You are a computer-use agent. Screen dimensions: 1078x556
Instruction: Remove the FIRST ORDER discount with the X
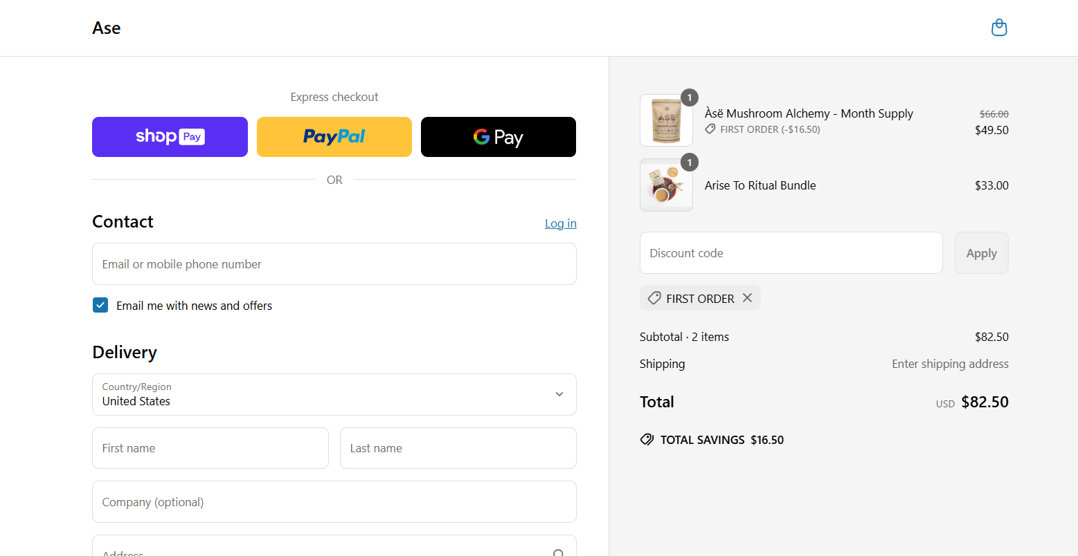[x=747, y=297]
